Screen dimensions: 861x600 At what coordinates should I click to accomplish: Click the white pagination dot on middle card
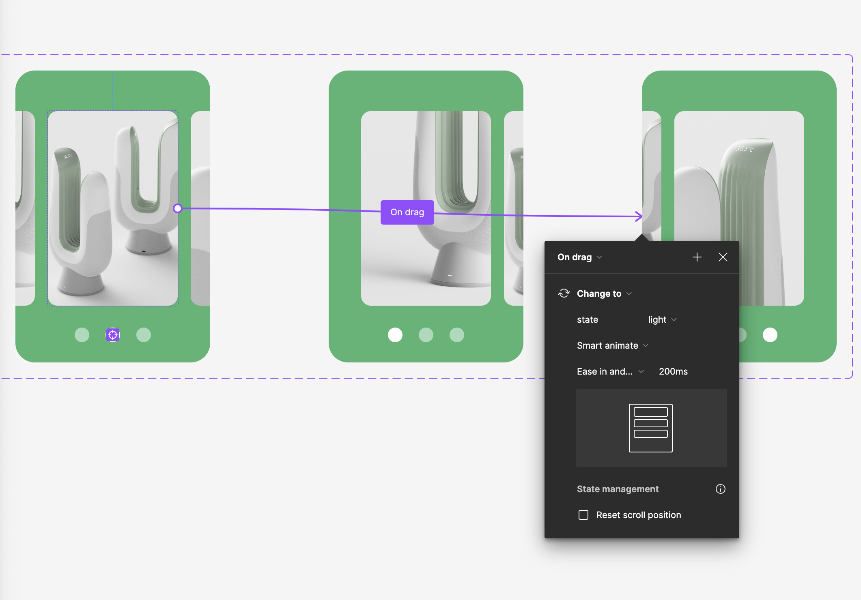point(395,335)
